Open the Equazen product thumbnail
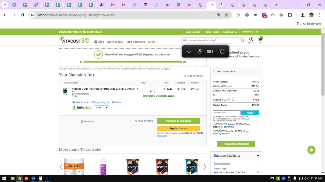325x182 pixels. coord(74,166)
